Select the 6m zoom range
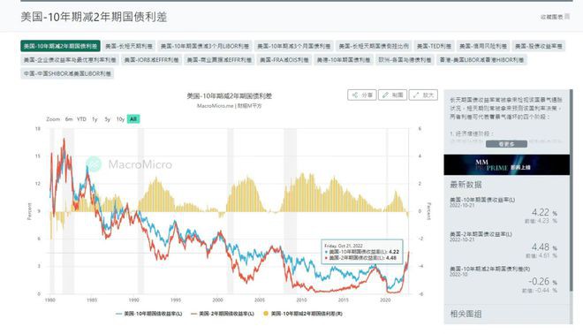Viewport: 583px width, 334px height. coord(69,119)
